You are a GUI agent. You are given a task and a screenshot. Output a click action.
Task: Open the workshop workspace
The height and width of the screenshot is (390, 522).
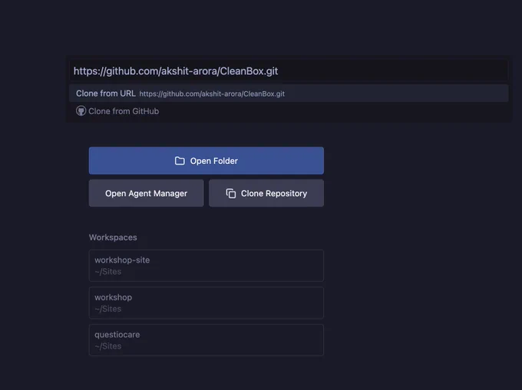tap(206, 303)
